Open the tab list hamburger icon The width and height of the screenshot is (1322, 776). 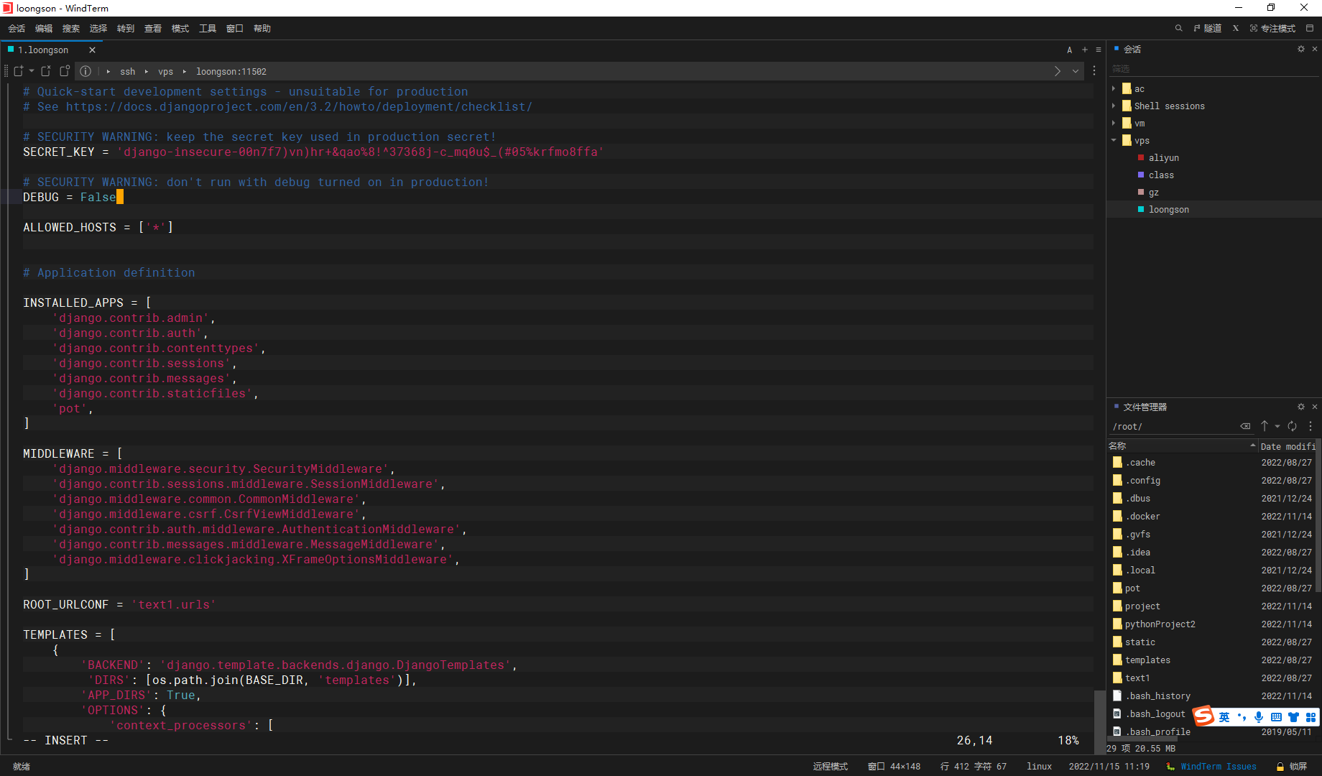(1099, 50)
